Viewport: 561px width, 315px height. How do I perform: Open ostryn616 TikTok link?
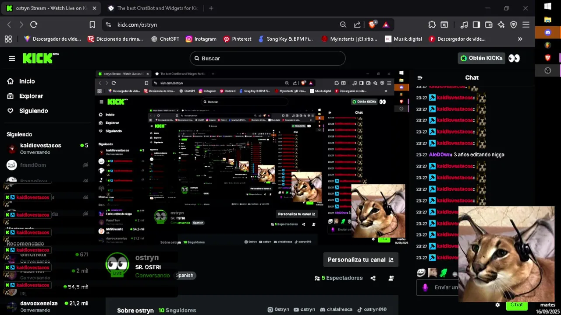coord(372,310)
